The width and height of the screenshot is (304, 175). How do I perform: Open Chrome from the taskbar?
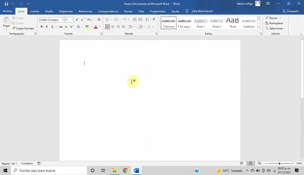125,171
